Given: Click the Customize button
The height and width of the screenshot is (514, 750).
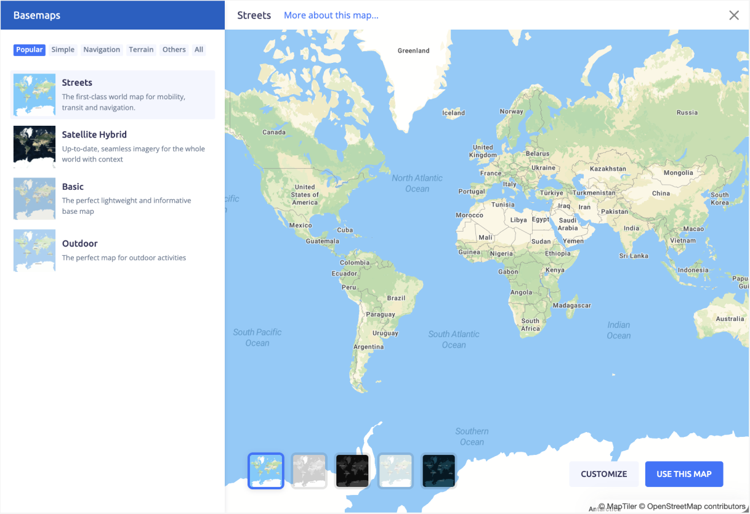Looking at the screenshot, I should (x=603, y=474).
